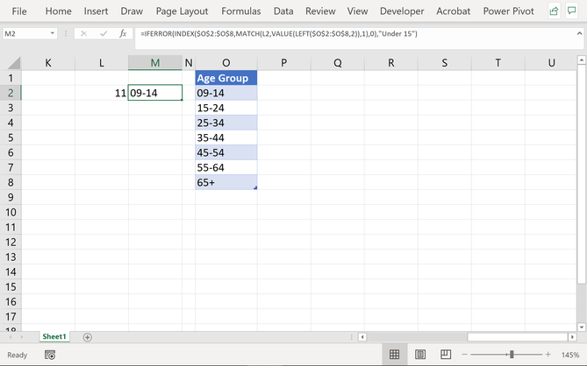Open the Comments icon in ribbon
The height and width of the screenshot is (366, 587).
[571, 11]
